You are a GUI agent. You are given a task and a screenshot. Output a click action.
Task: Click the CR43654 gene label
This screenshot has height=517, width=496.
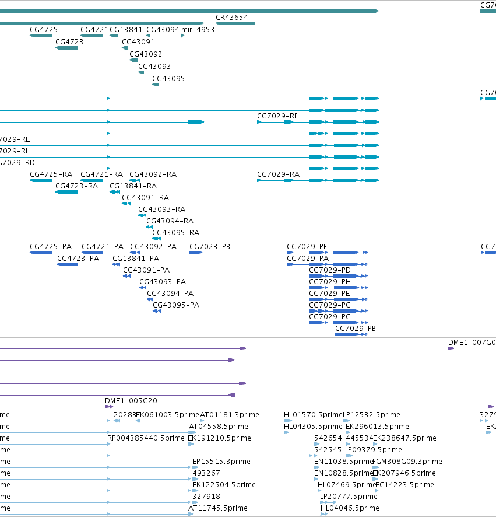[232, 18]
